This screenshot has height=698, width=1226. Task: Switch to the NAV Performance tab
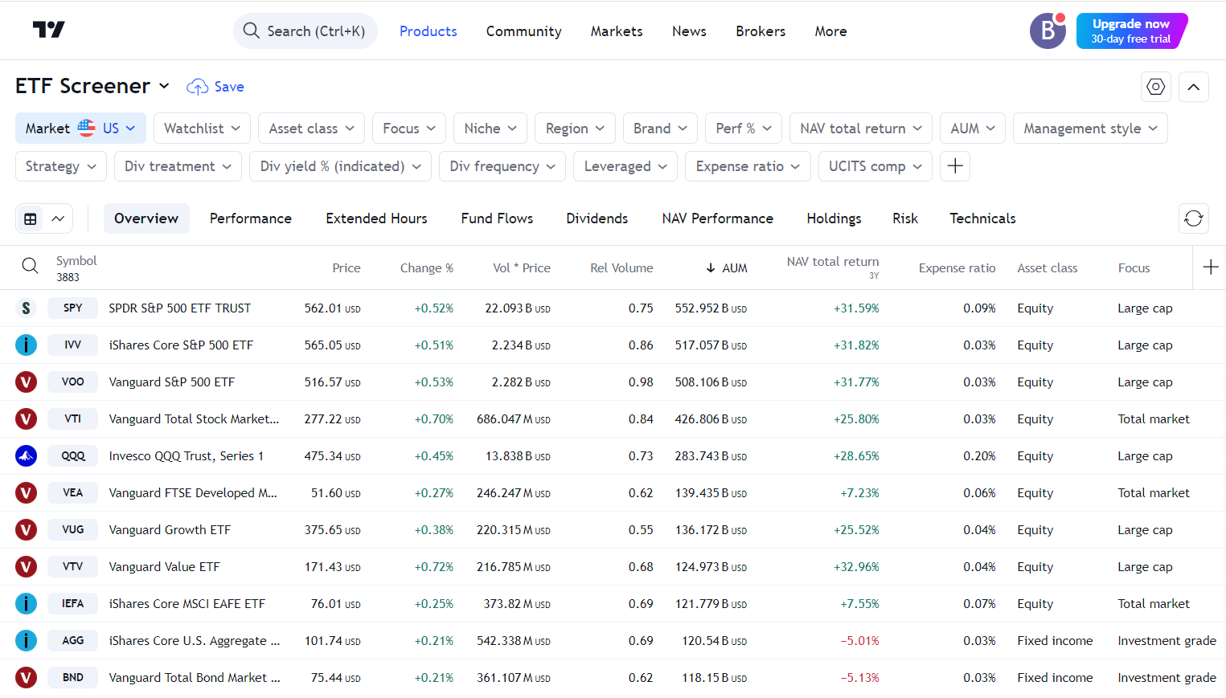click(x=717, y=218)
